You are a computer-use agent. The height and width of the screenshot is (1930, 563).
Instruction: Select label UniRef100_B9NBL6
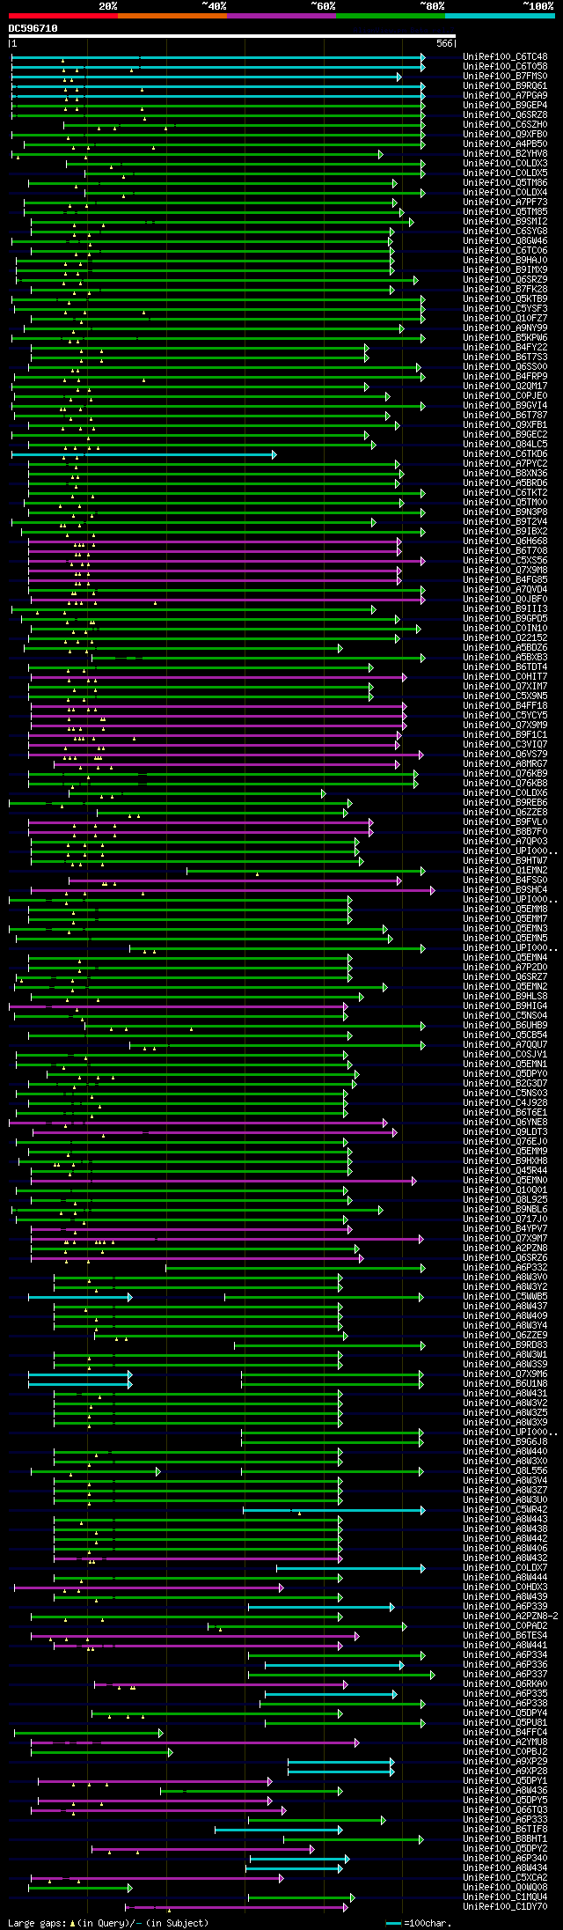505,1210
